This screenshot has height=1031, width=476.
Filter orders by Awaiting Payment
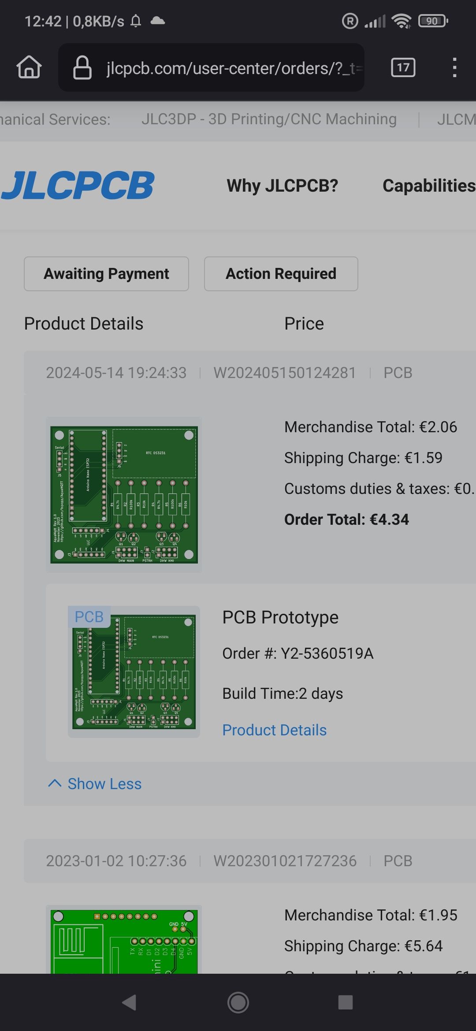coord(106,274)
